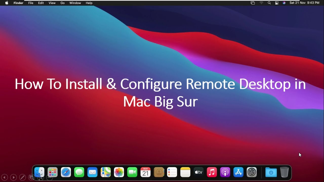
Task: Open the Apple menu
Action: [7, 3]
